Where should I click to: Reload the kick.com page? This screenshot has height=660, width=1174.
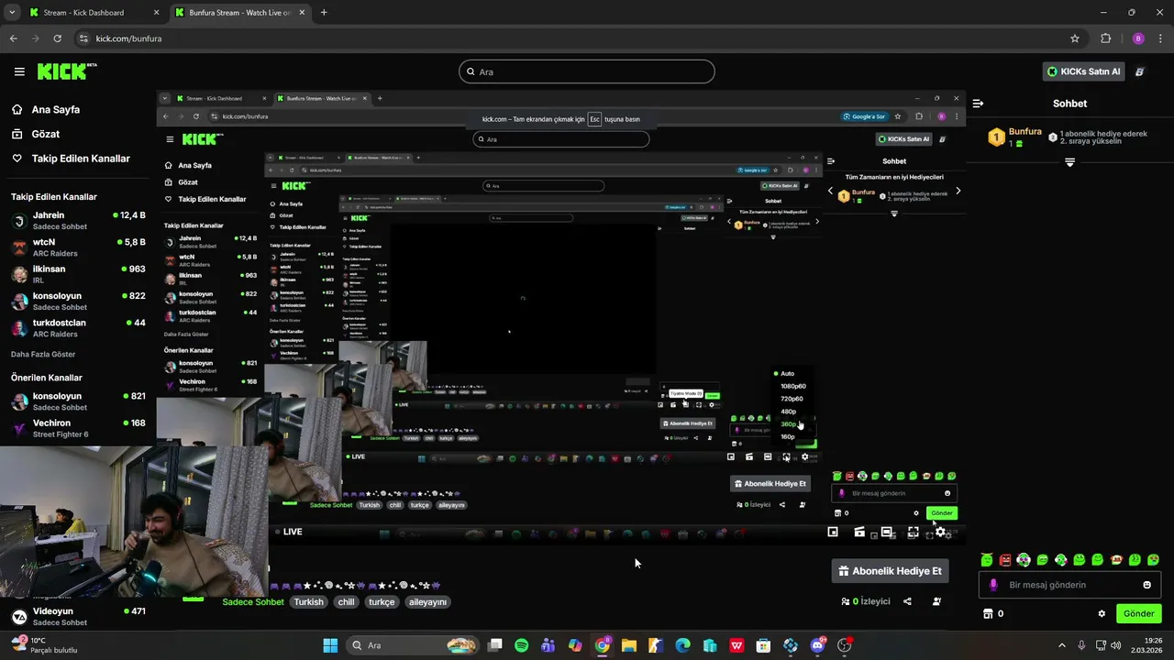tap(57, 38)
